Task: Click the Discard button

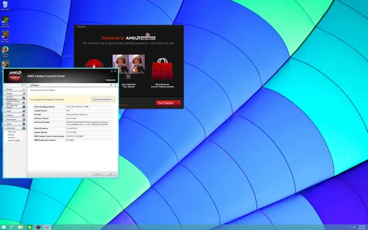Action: [97, 173]
